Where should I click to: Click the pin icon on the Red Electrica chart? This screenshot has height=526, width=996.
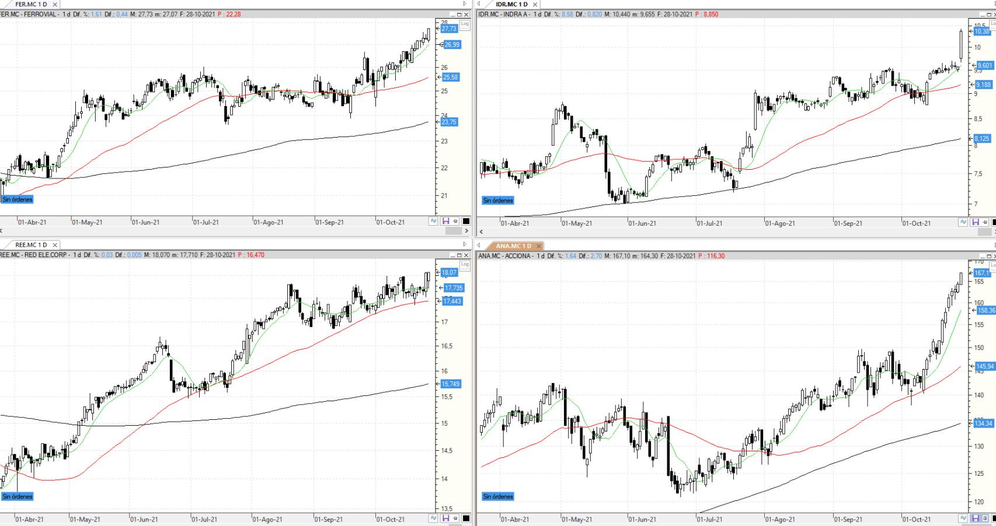tap(455, 518)
